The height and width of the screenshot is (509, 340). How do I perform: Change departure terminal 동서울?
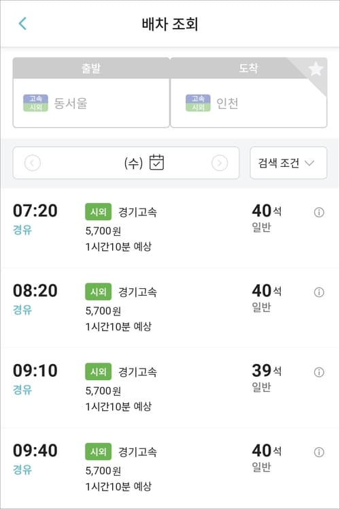pyautogui.click(x=91, y=103)
